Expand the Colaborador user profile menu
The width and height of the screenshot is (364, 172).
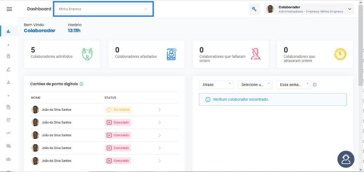tap(309, 9)
